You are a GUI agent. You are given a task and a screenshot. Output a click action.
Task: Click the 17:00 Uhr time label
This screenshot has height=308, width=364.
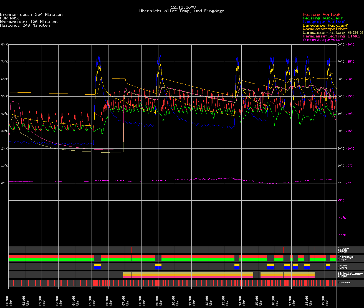[x=292, y=301]
